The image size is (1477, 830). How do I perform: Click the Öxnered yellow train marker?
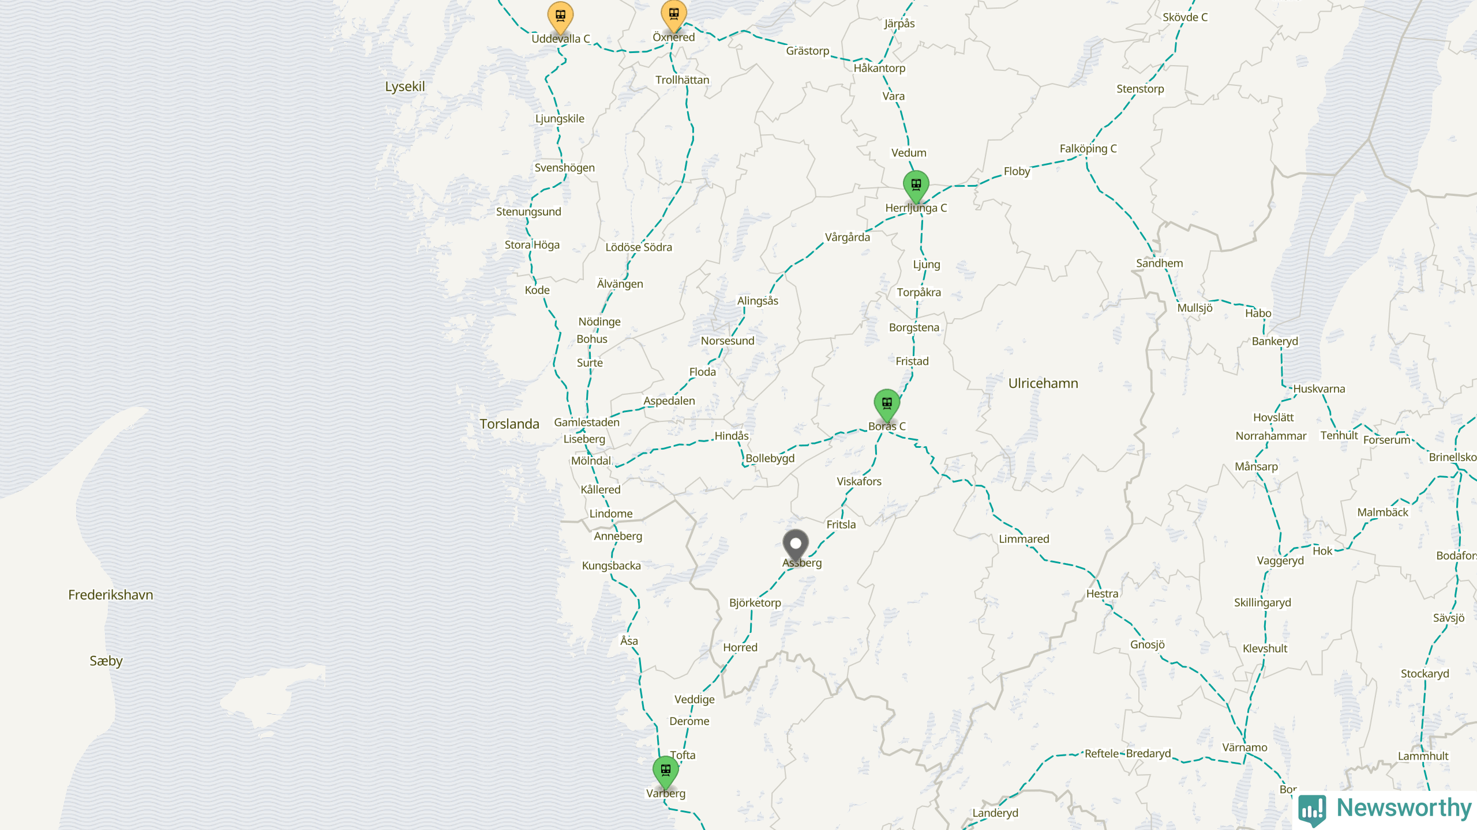[674, 15]
